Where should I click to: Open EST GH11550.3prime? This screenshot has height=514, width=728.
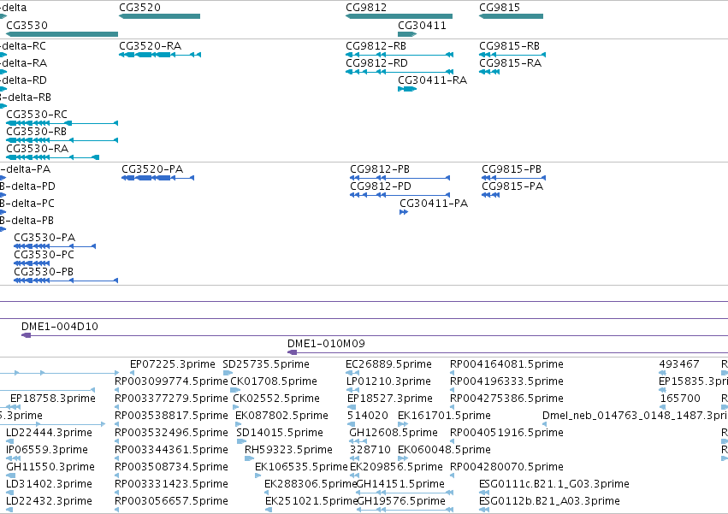50,467
